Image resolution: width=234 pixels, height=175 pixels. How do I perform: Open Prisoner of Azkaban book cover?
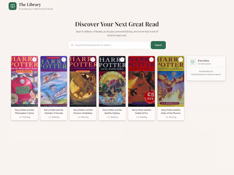tap(83, 81)
